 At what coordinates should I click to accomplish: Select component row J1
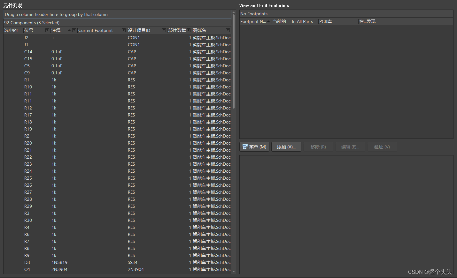click(x=117, y=45)
